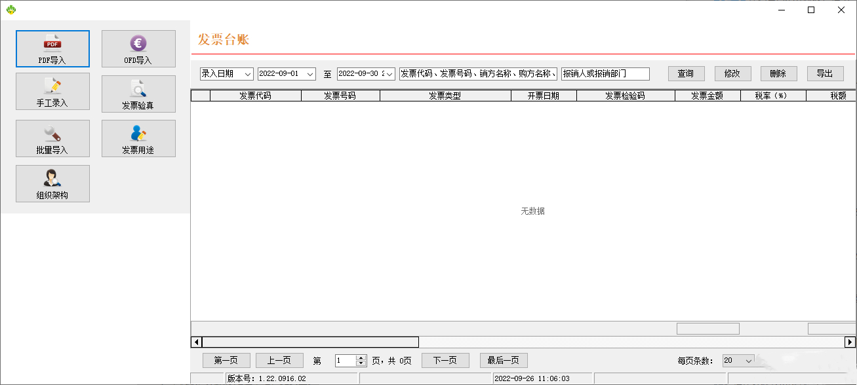Open 手工录入 manual entry

pyautogui.click(x=52, y=91)
